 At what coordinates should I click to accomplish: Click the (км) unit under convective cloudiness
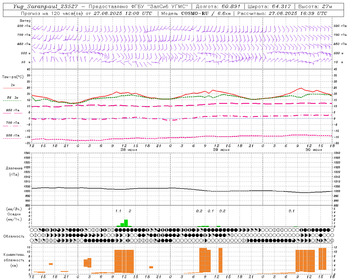pos(14,265)
